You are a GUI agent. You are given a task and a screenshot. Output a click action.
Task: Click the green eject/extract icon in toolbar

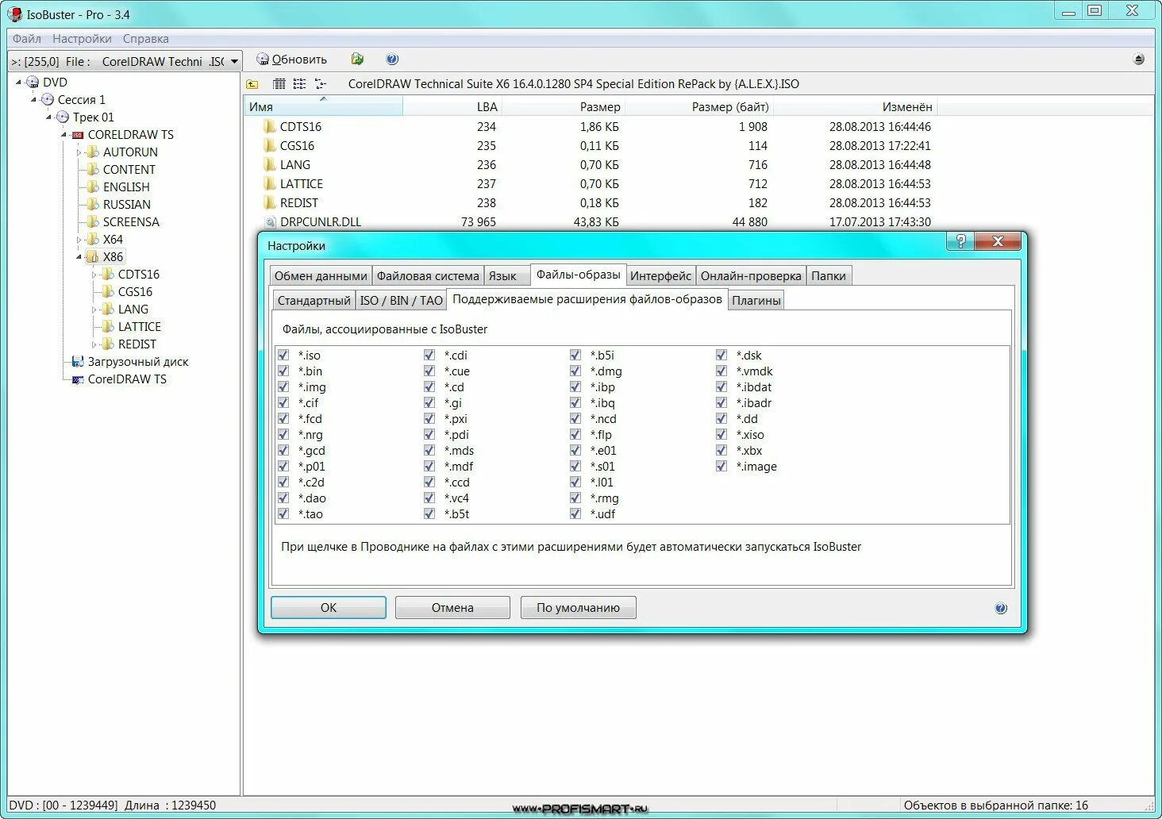(357, 60)
